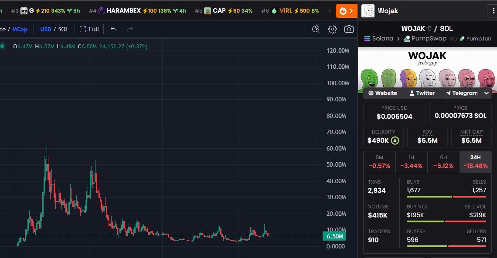Open the token Twitter link
Screen dimensions: 497x258
[x=422, y=93]
